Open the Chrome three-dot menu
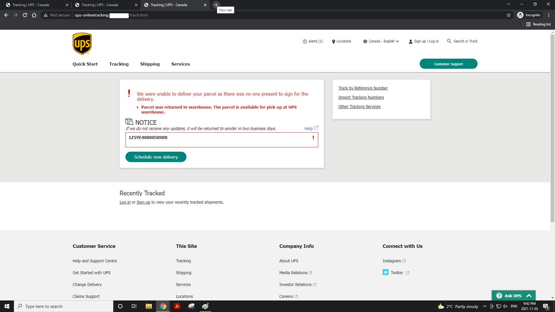The width and height of the screenshot is (555, 312). [549, 15]
